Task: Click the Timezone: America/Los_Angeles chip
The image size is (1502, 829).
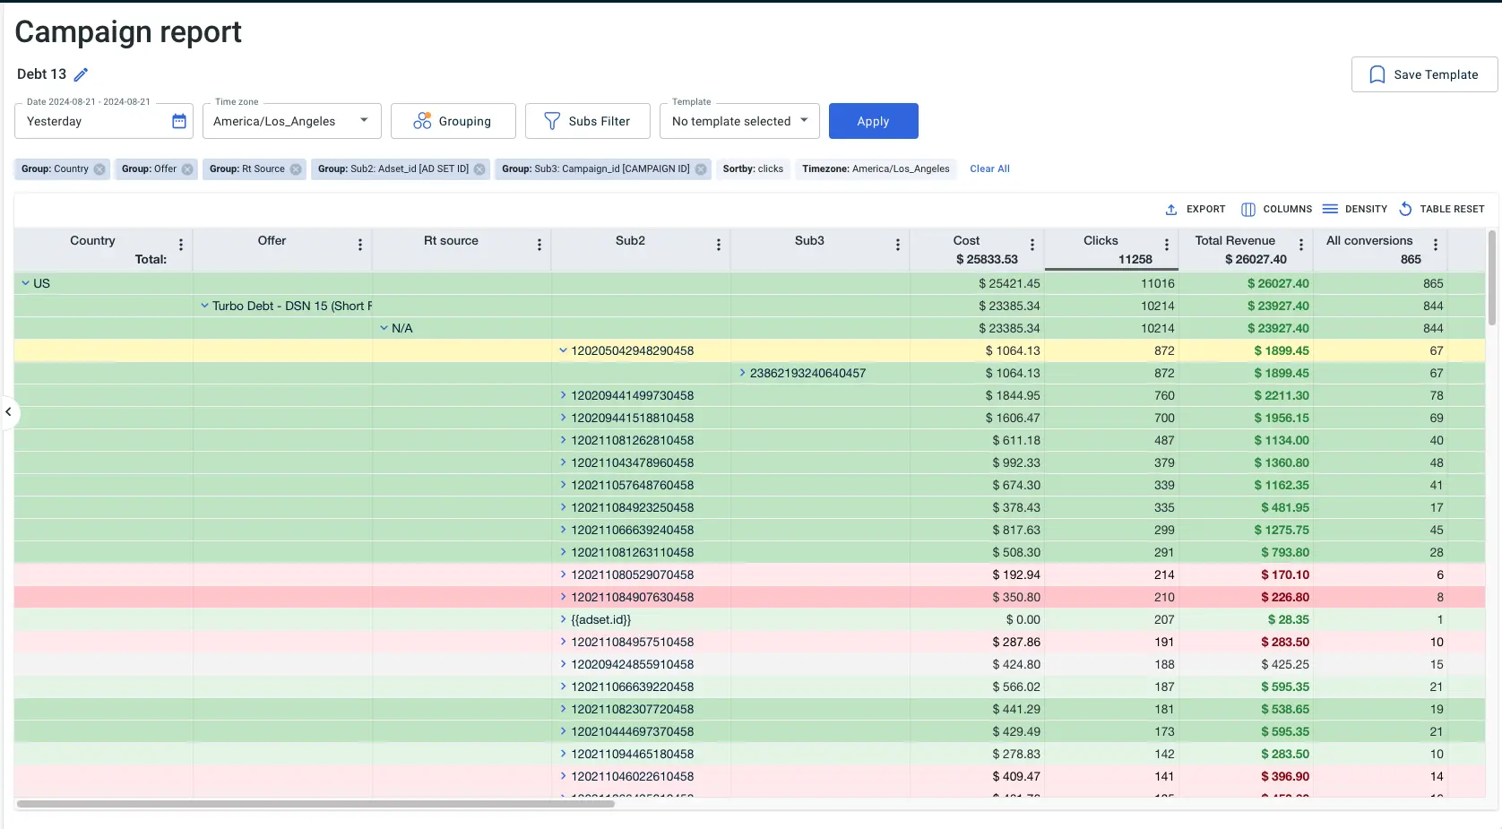Action: [876, 169]
